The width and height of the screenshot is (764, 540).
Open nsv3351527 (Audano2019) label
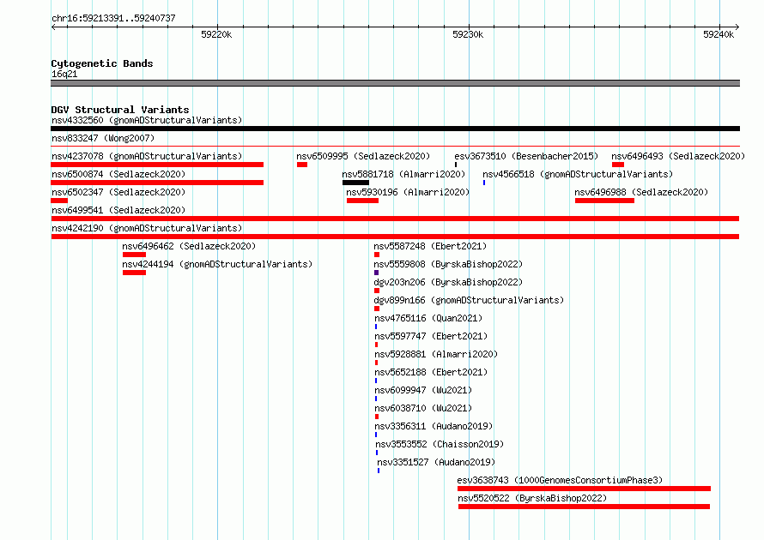436,462
